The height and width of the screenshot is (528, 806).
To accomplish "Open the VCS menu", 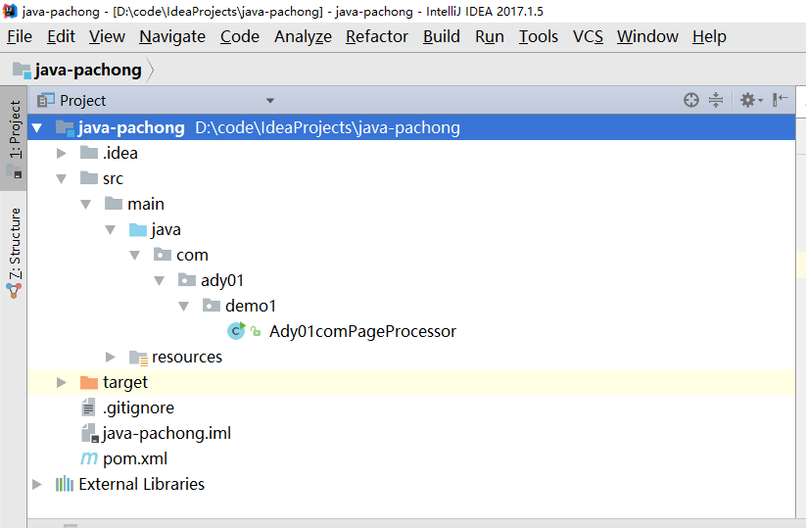I will click(588, 36).
